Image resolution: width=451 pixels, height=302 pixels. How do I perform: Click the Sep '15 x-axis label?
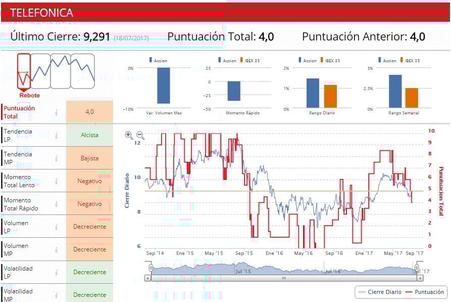pyautogui.click(x=244, y=253)
